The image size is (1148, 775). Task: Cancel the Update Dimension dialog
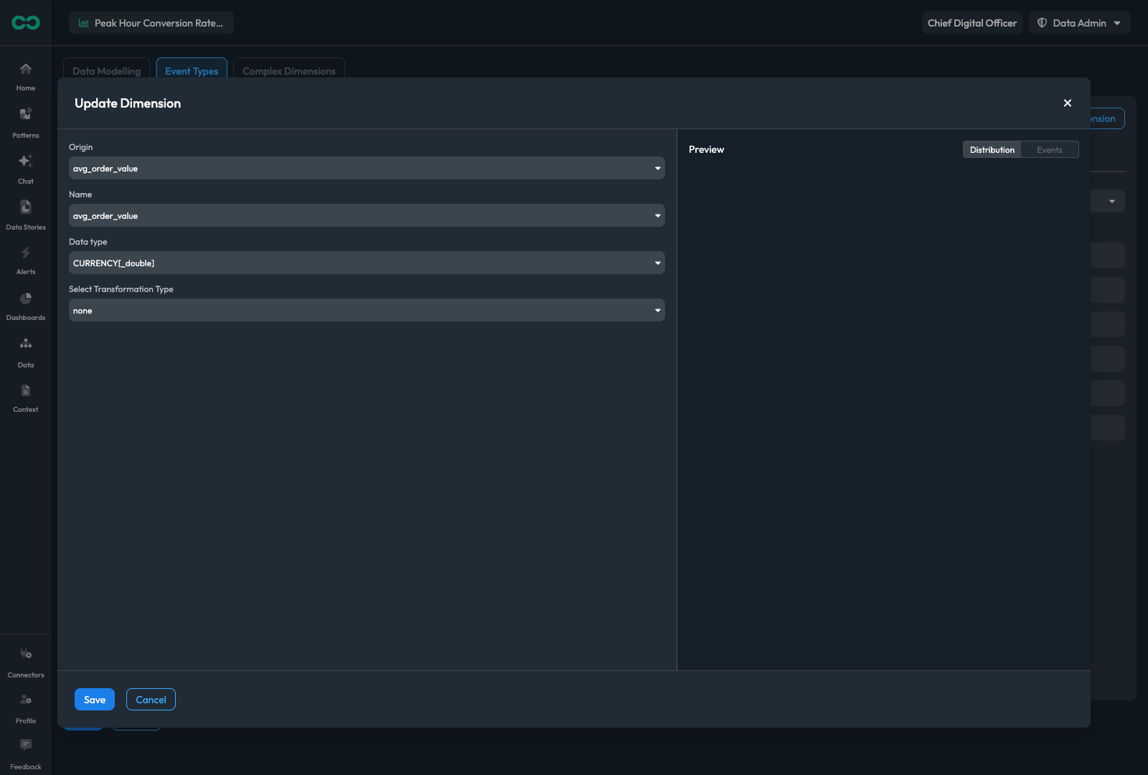[151, 700]
